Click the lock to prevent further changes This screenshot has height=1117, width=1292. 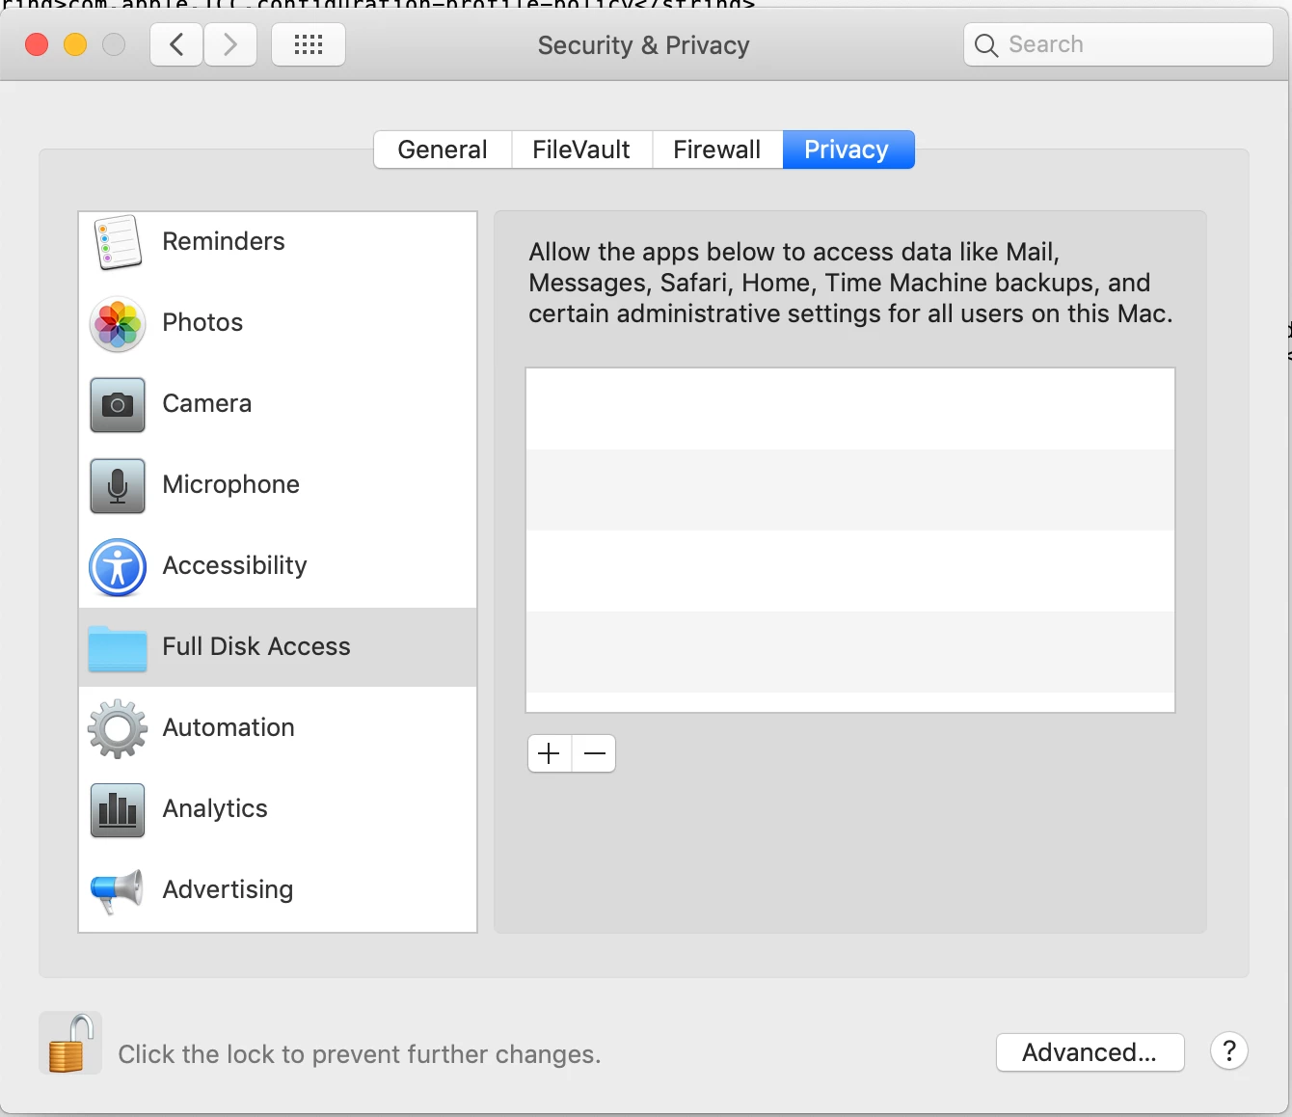pyautogui.click(x=70, y=1044)
